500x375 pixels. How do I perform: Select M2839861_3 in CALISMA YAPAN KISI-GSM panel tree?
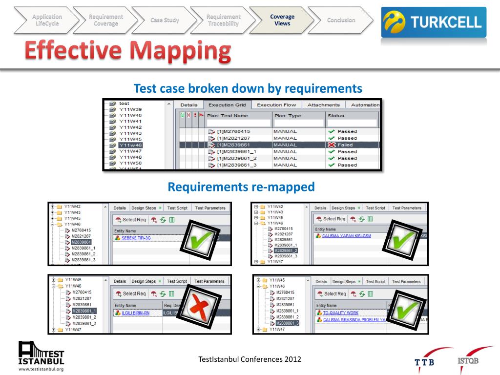click(285, 256)
